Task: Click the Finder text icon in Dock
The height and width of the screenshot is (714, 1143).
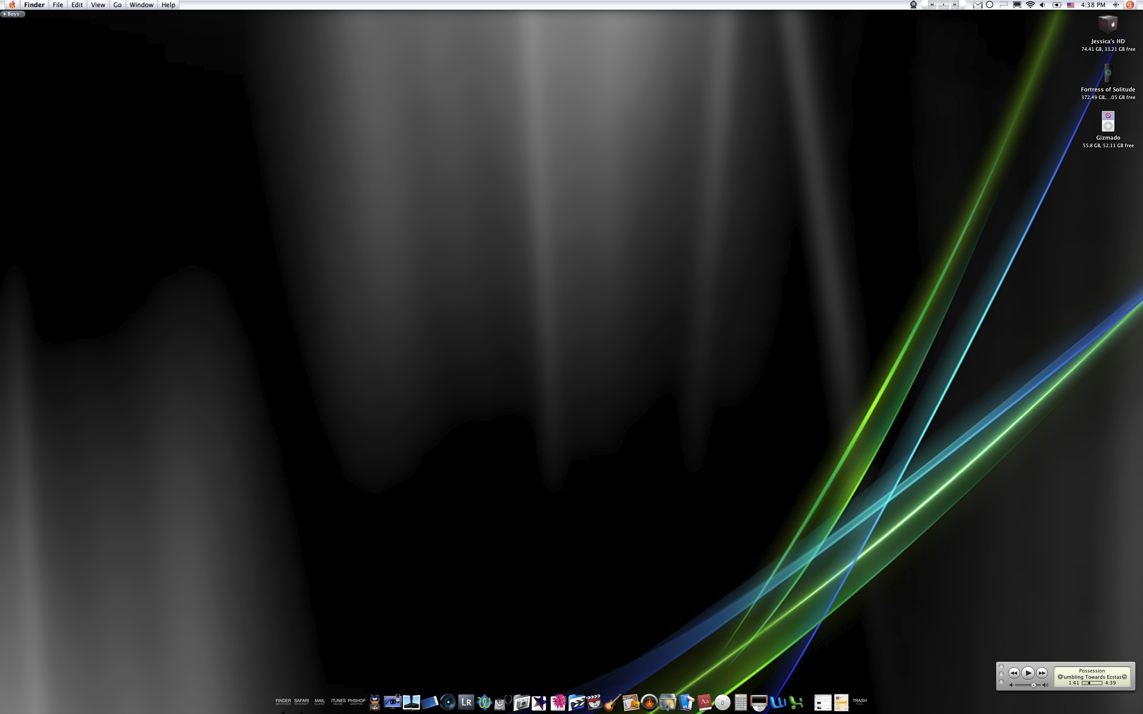Action: click(x=283, y=702)
